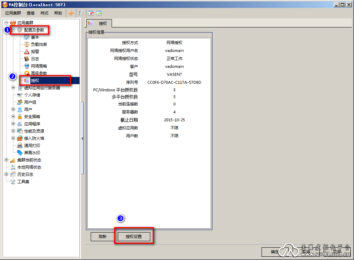Click the green arrow window toolbar icon
354x260 pixels.
pyautogui.click(x=99, y=13)
